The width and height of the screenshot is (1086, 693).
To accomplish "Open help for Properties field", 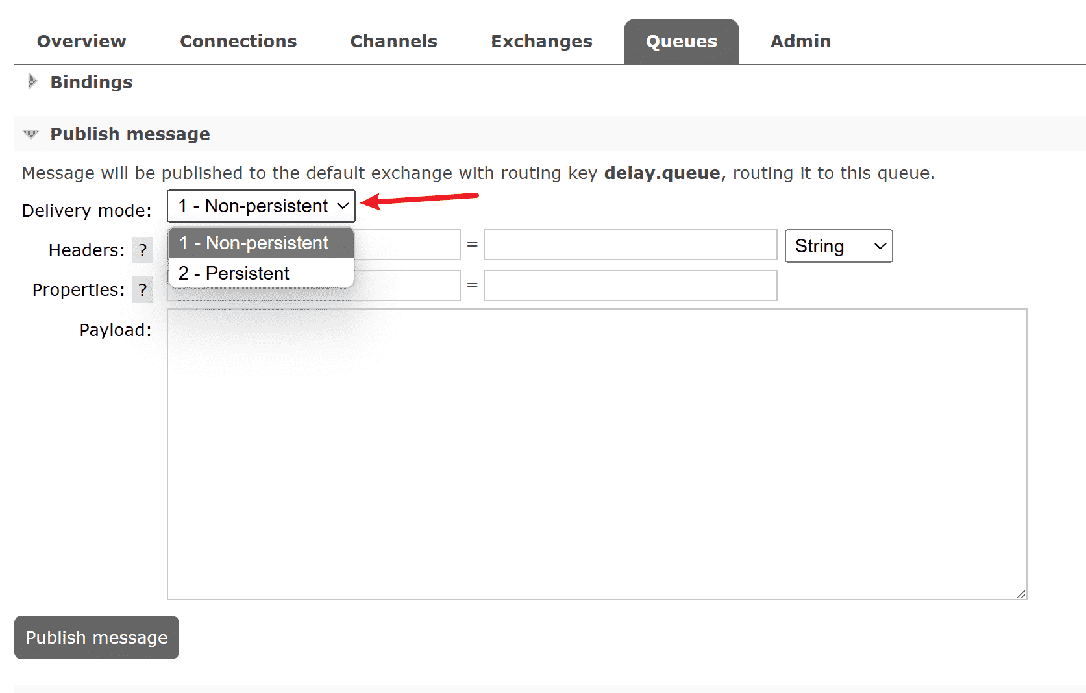I will tap(142, 289).
